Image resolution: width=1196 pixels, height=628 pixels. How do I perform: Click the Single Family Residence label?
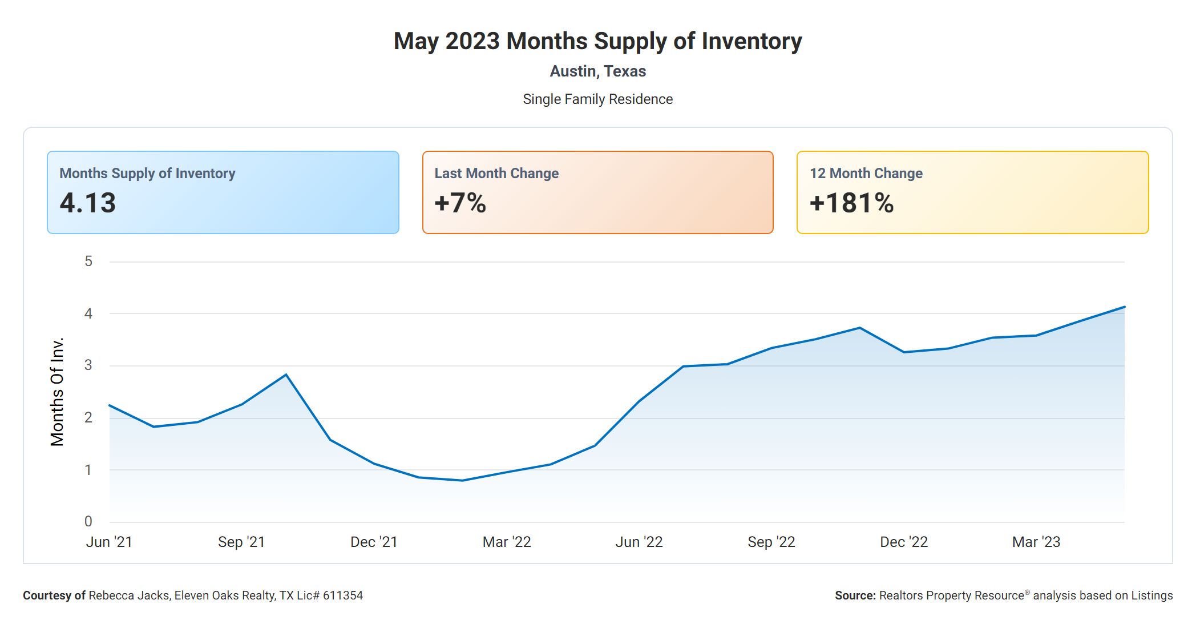597,99
